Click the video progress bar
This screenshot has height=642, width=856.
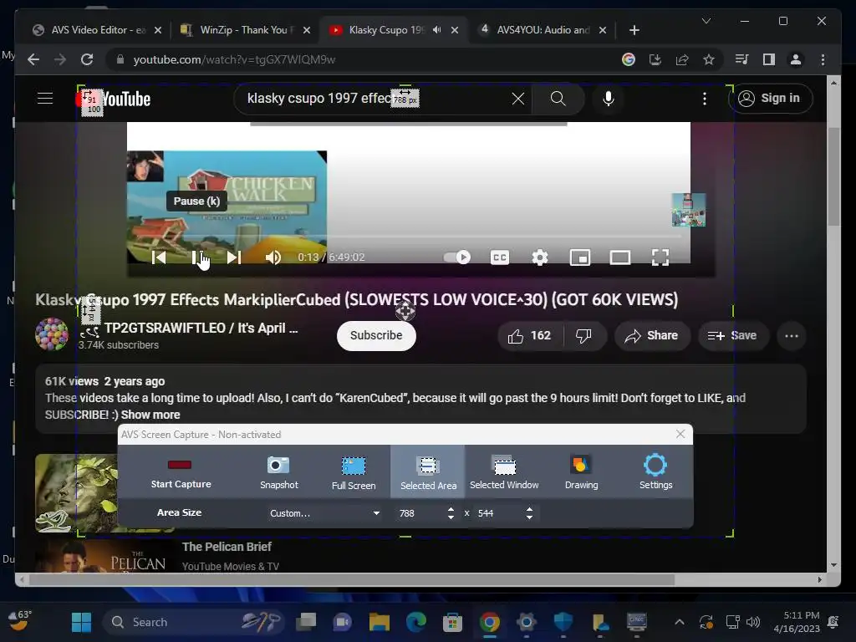pos(408,237)
